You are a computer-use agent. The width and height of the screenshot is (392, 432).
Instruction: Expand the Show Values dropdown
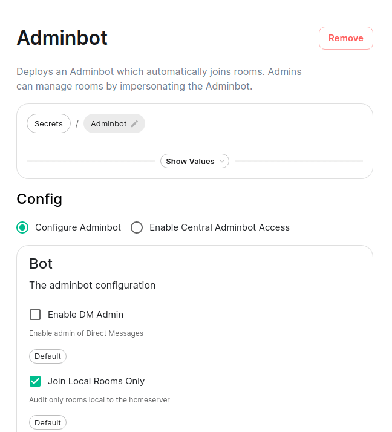click(194, 162)
